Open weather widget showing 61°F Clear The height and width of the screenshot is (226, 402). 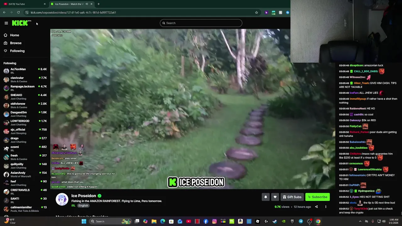pos(9,221)
